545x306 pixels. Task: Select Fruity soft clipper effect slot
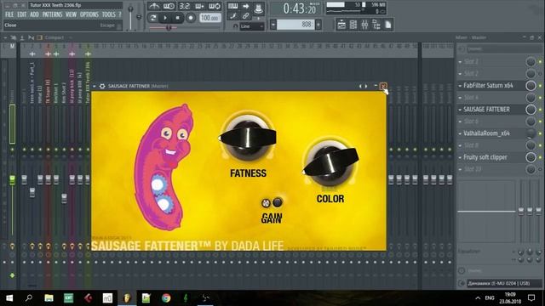pyautogui.click(x=485, y=157)
